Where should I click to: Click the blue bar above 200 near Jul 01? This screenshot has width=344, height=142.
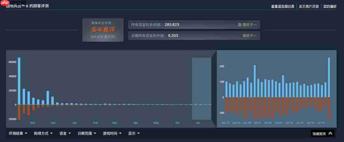[x=255, y=81]
